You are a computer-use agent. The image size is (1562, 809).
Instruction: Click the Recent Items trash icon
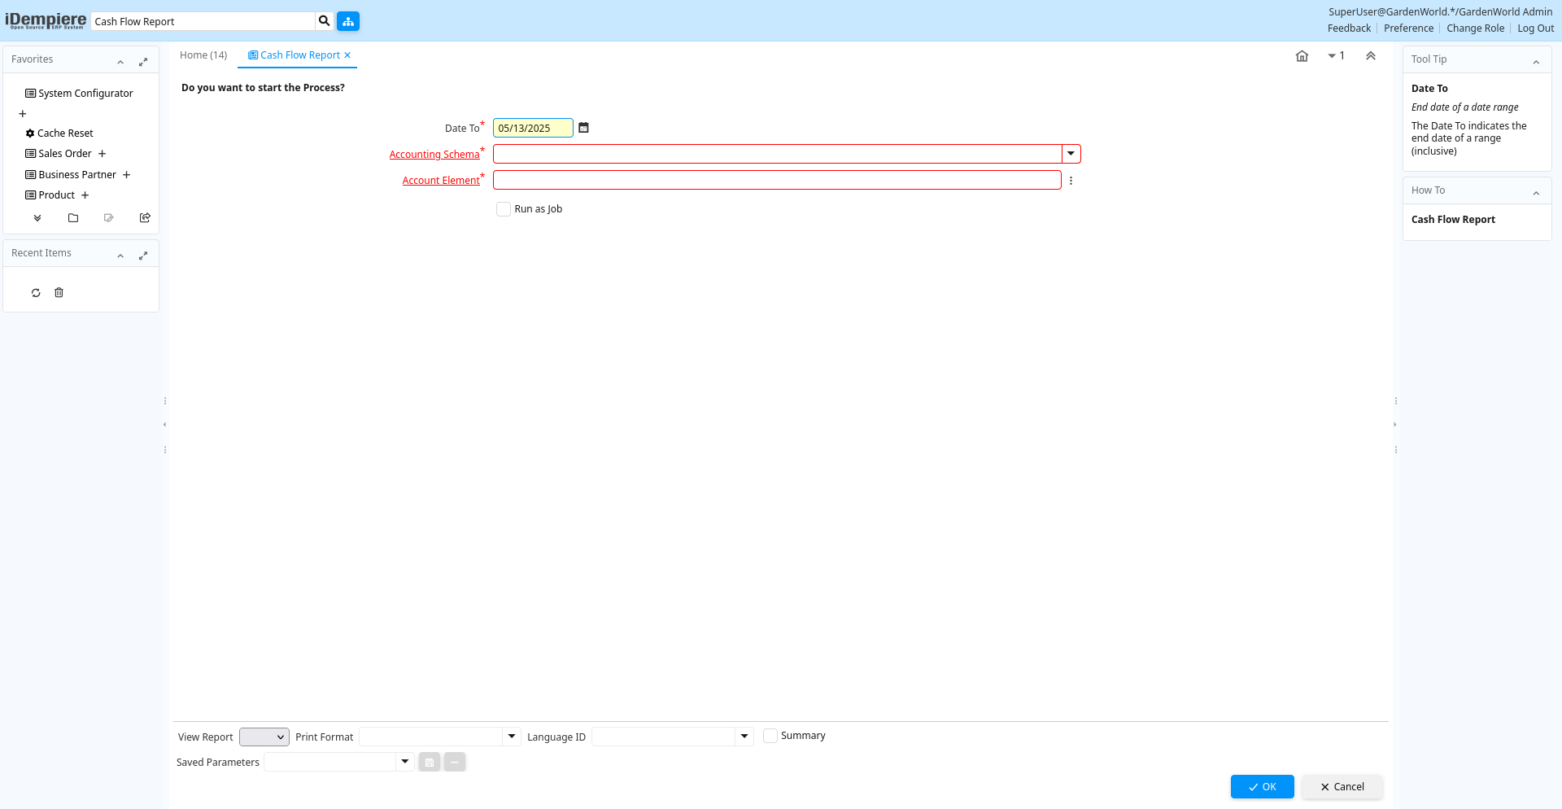click(x=59, y=293)
